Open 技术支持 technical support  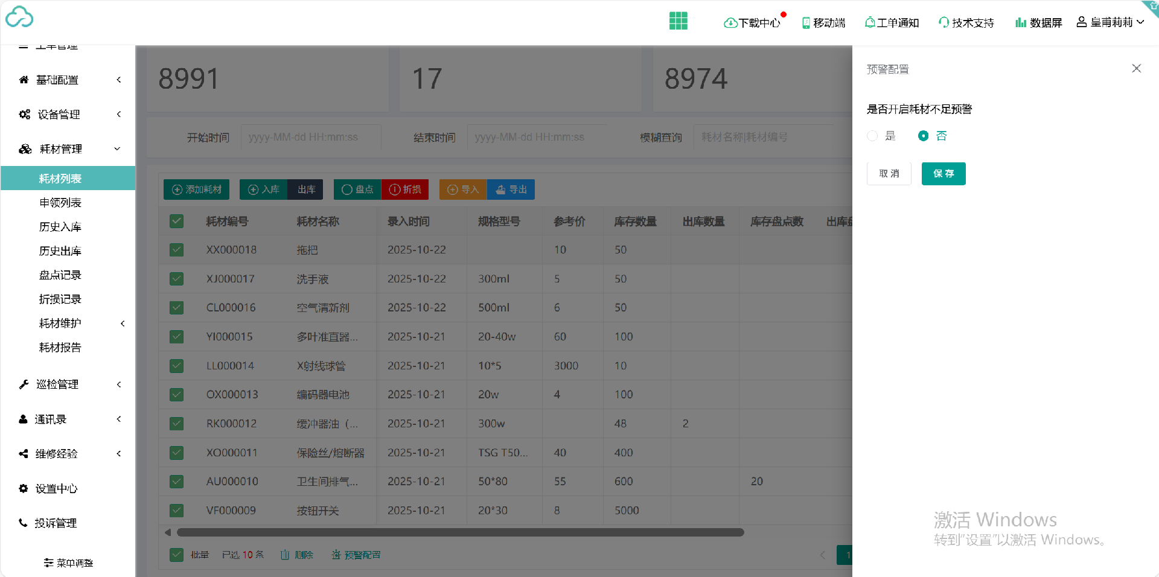click(x=966, y=22)
